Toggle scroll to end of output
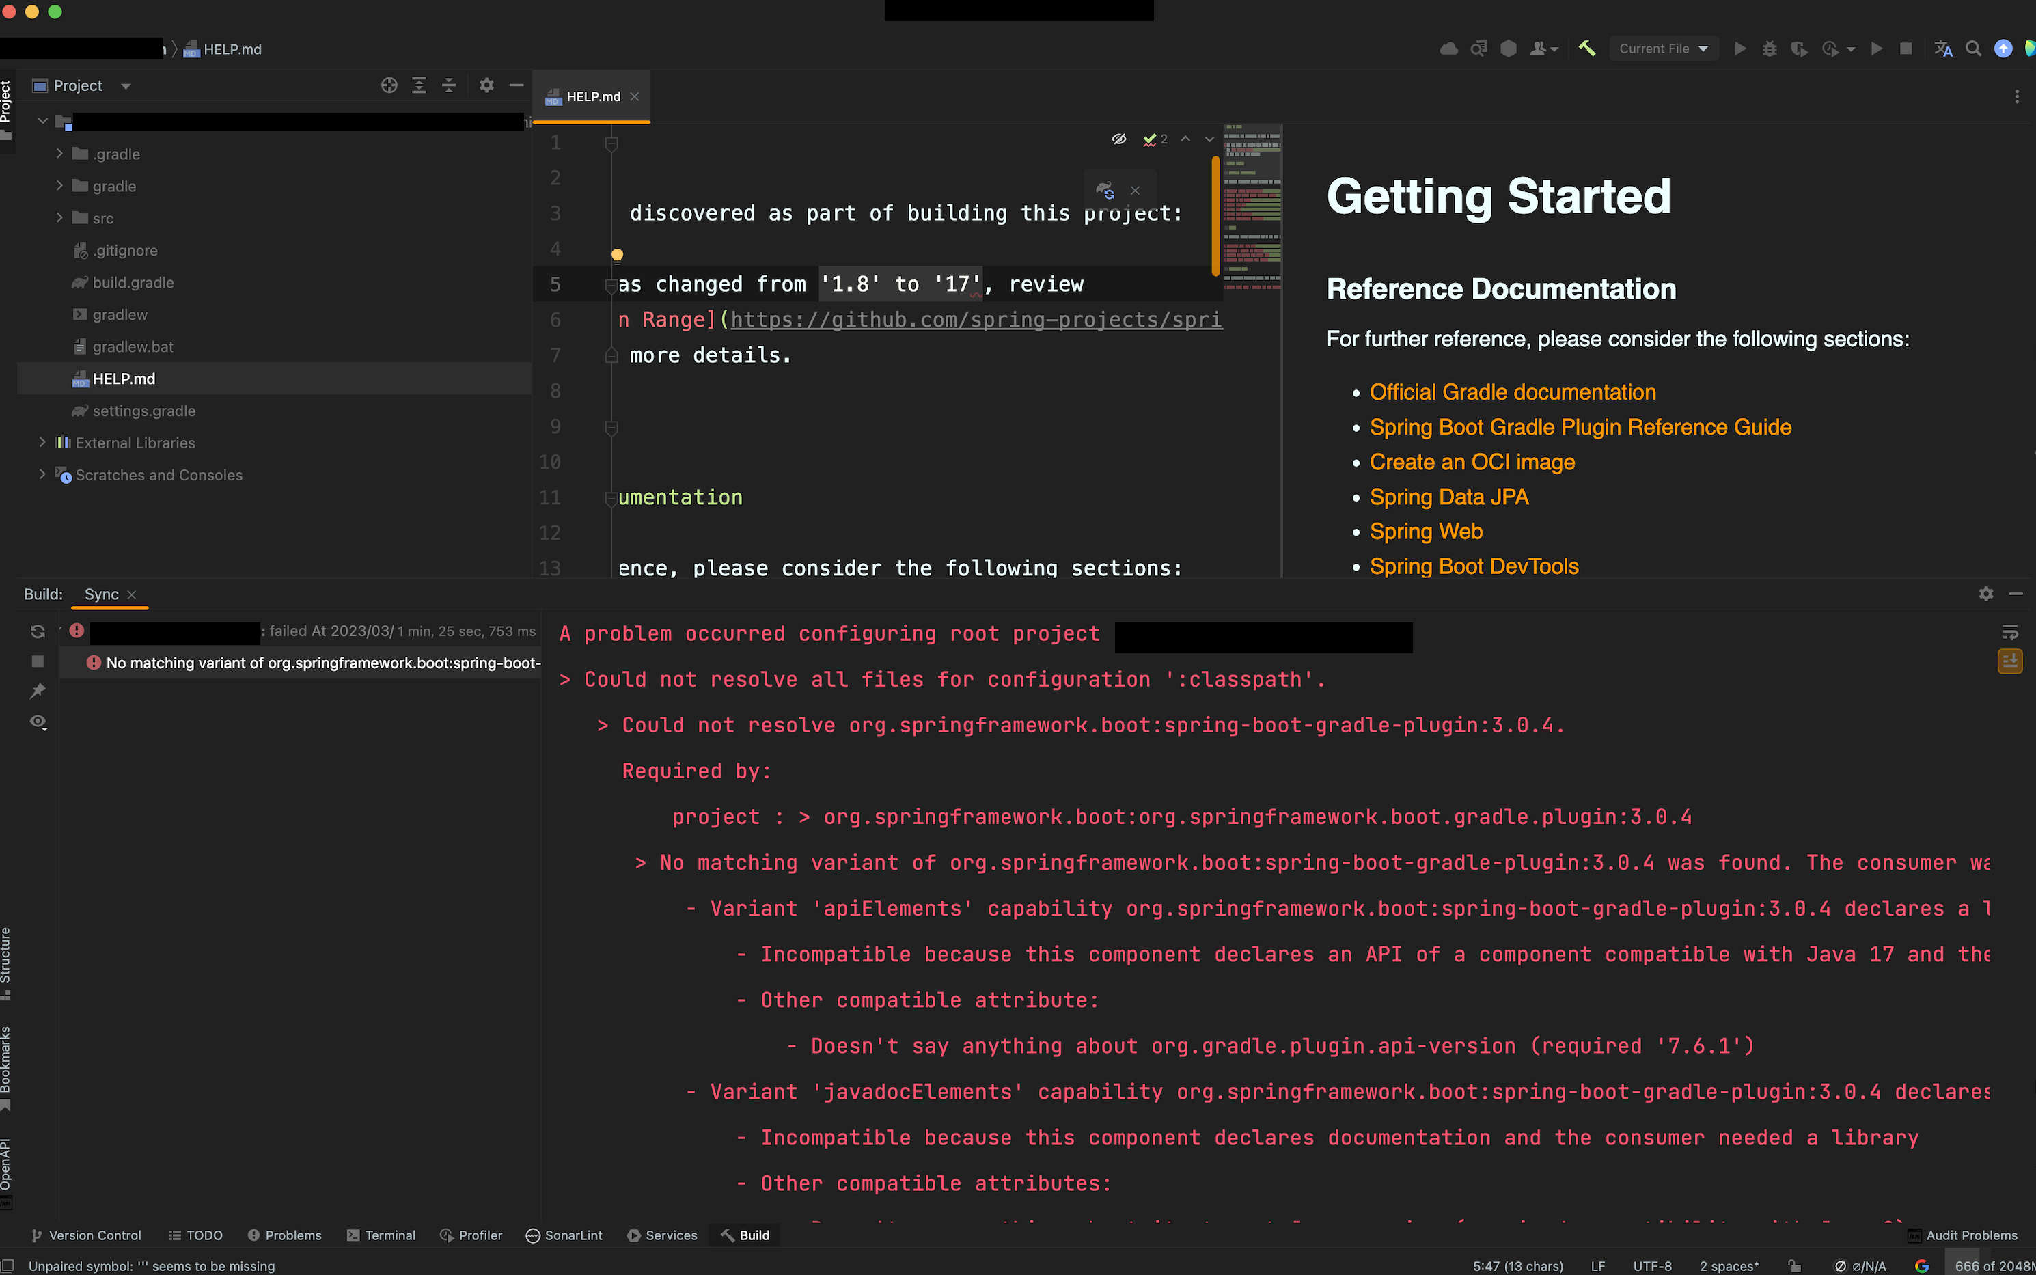 tap(2010, 662)
